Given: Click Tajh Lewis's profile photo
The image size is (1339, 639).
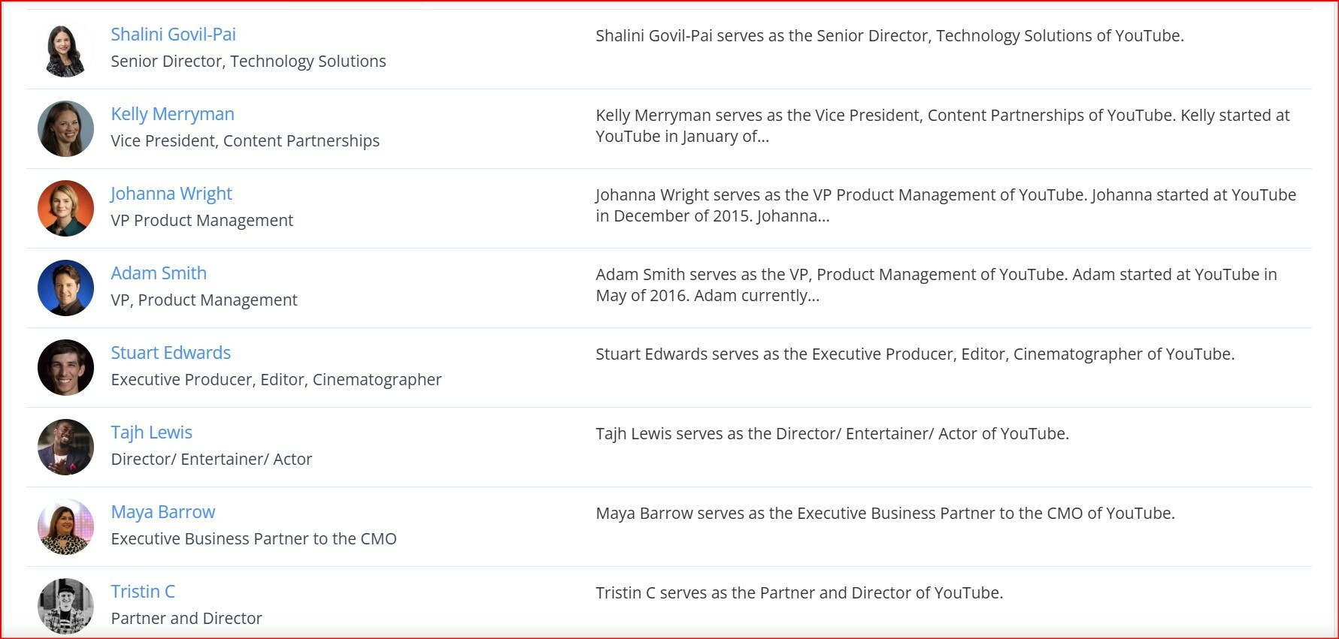Looking at the screenshot, I should [65, 448].
